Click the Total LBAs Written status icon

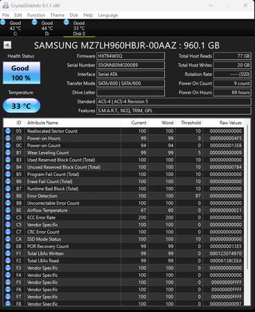[x=8, y=253]
